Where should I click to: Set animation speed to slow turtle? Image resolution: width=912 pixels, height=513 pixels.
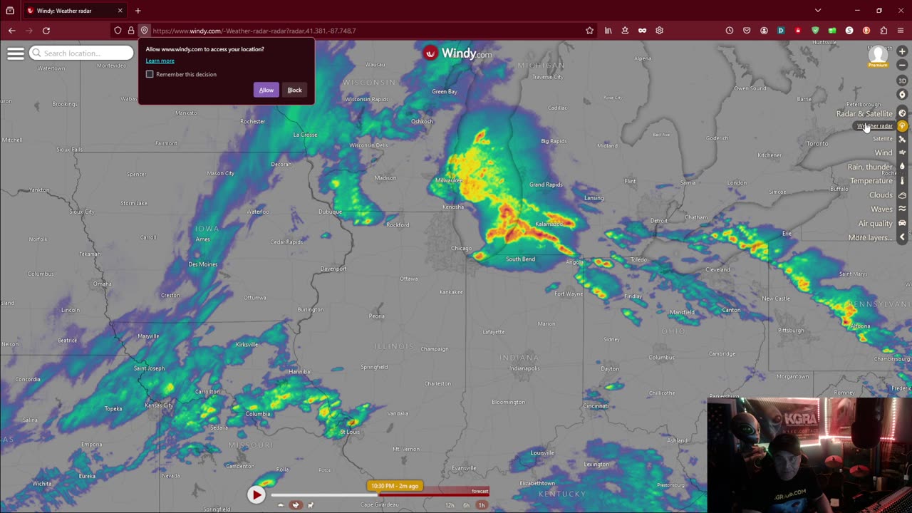(281, 505)
